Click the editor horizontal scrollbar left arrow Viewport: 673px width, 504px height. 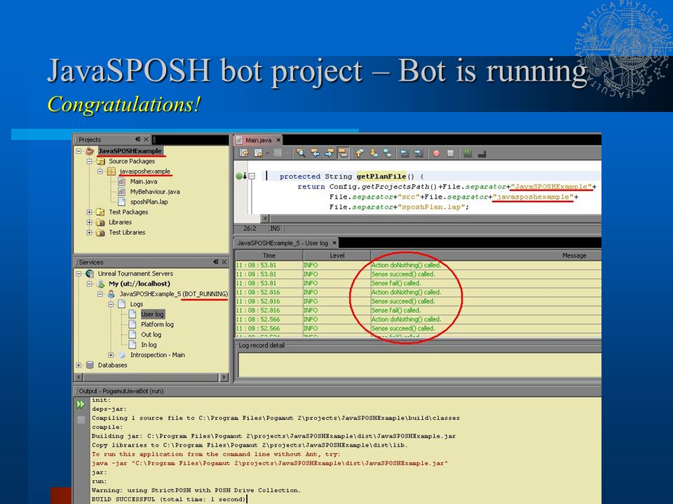265,218
